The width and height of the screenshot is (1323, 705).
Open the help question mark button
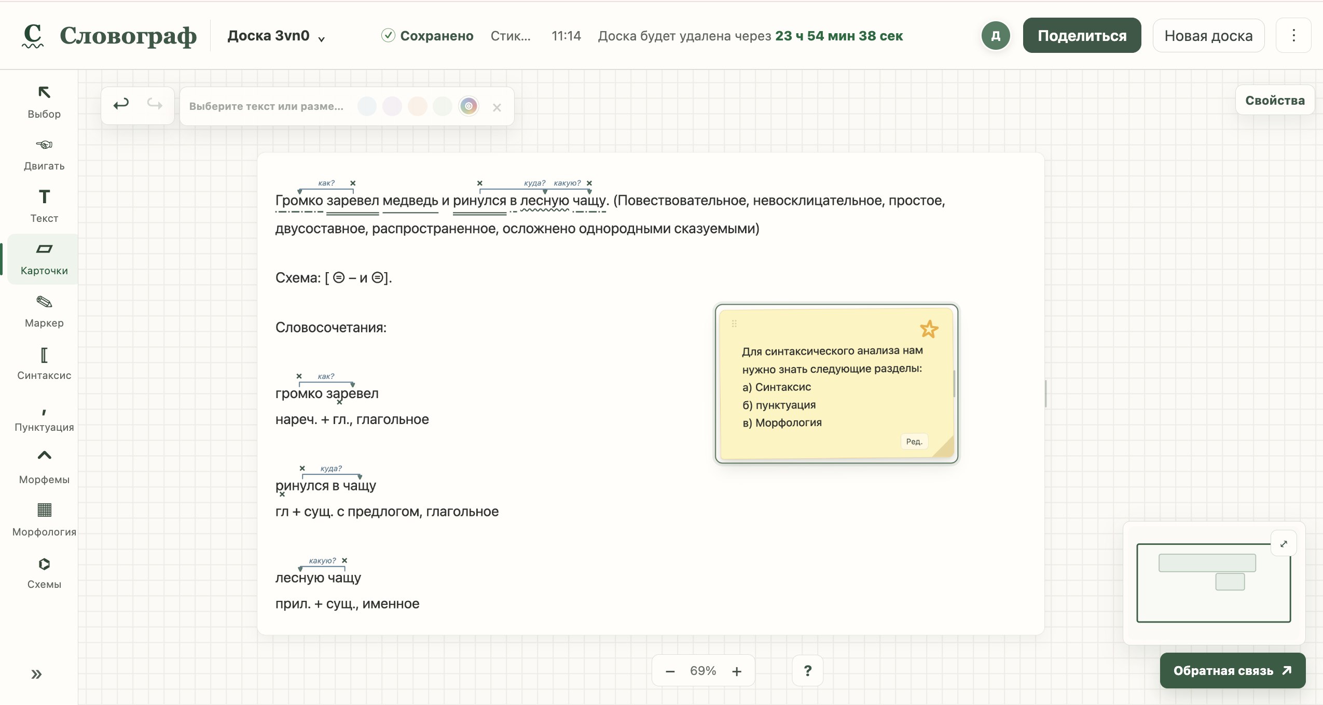[808, 671]
